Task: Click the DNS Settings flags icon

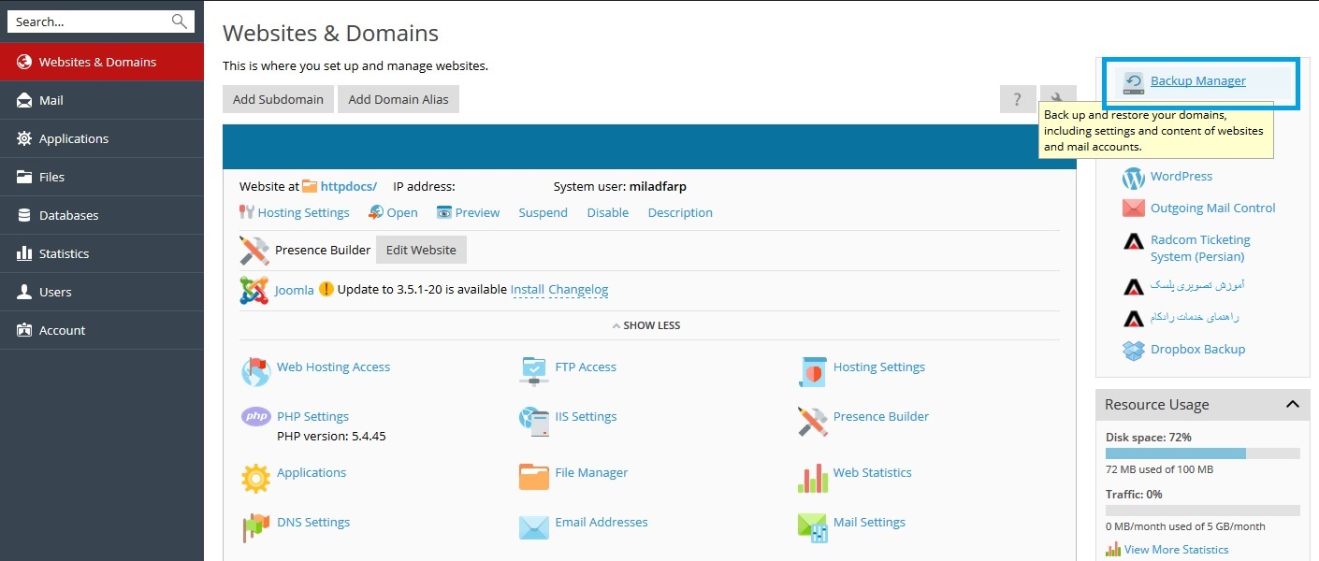Action: click(255, 525)
